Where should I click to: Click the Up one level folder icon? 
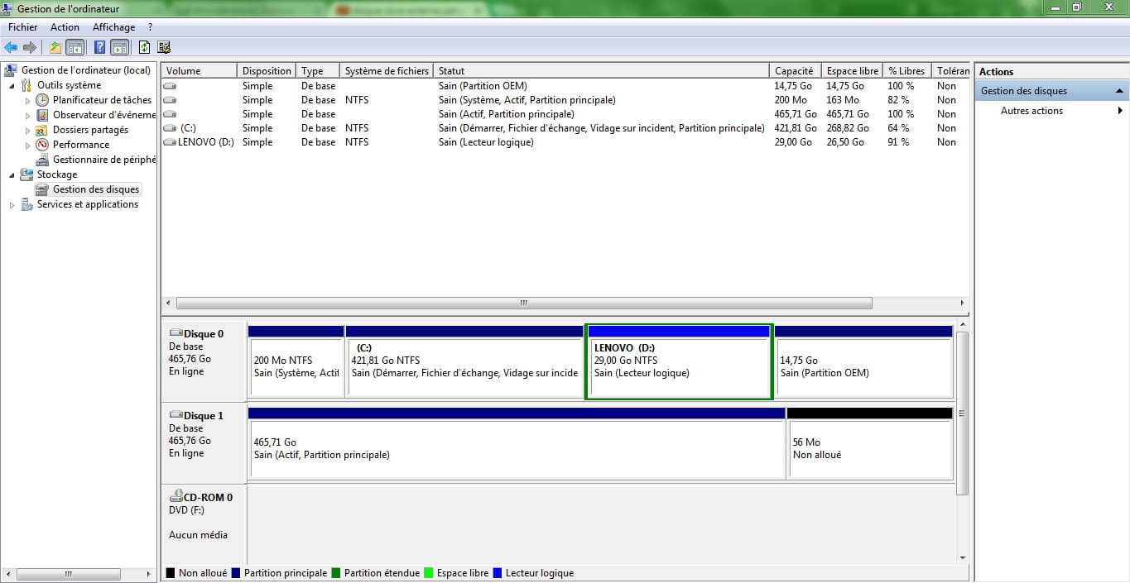(55, 47)
